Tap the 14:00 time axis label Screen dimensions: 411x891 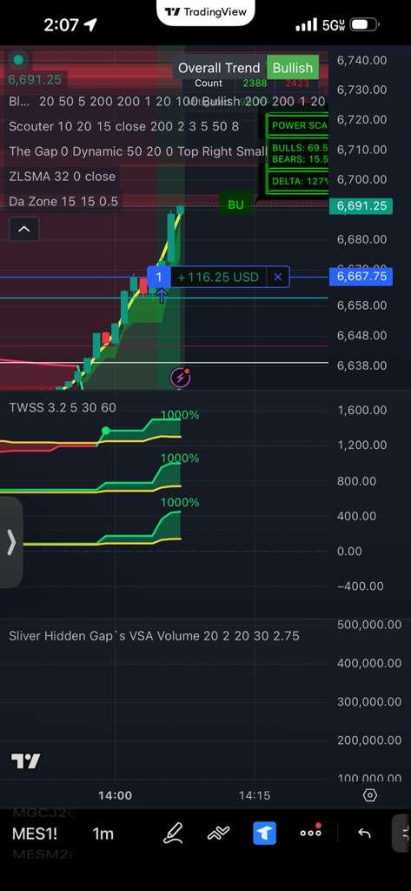click(116, 795)
